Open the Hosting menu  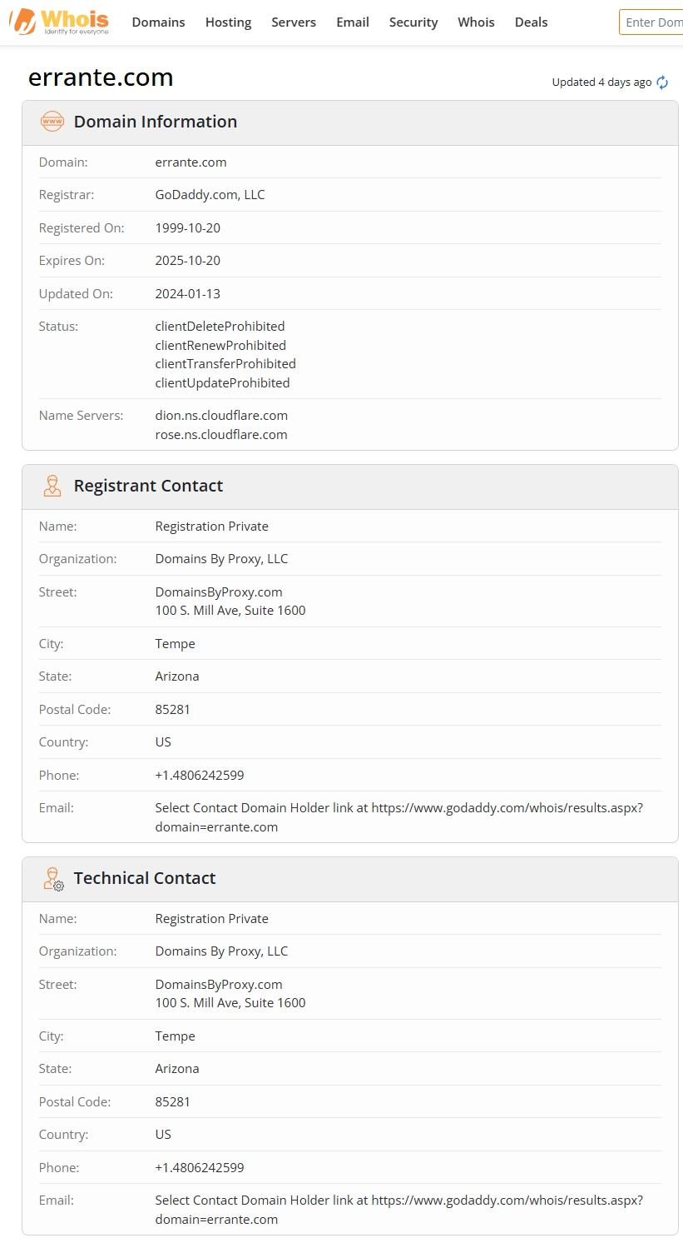pos(228,22)
